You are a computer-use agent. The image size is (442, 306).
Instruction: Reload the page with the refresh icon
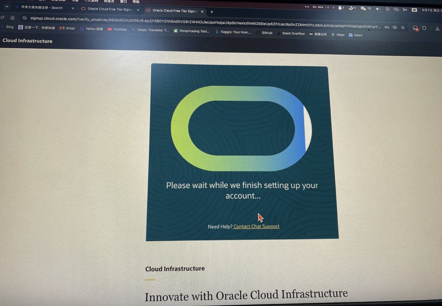click(3, 18)
